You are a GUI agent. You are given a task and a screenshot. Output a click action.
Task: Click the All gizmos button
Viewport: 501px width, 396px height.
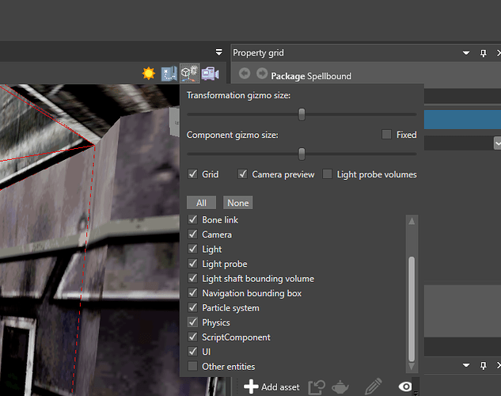201,203
